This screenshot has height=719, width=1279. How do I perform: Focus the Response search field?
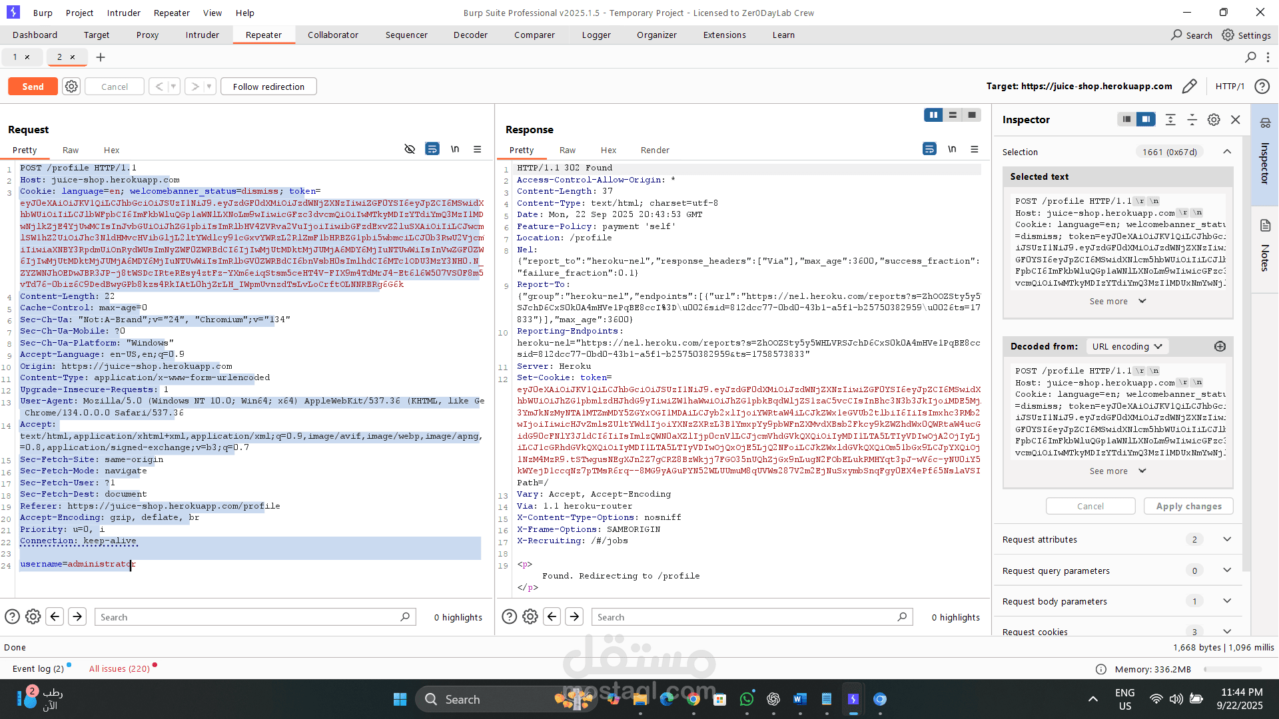pyautogui.click(x=752, y=617)
